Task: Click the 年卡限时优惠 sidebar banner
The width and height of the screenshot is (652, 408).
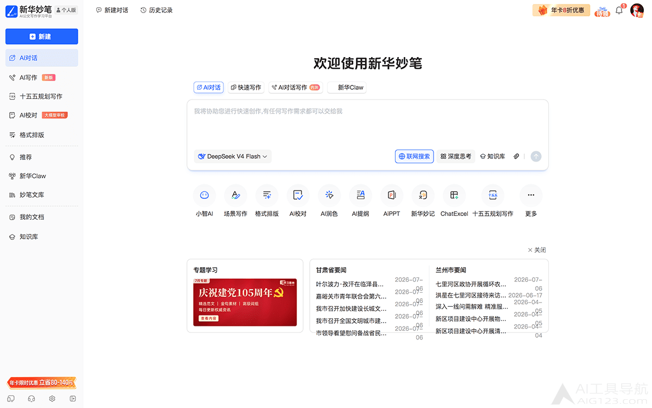Action: (41, 383)
